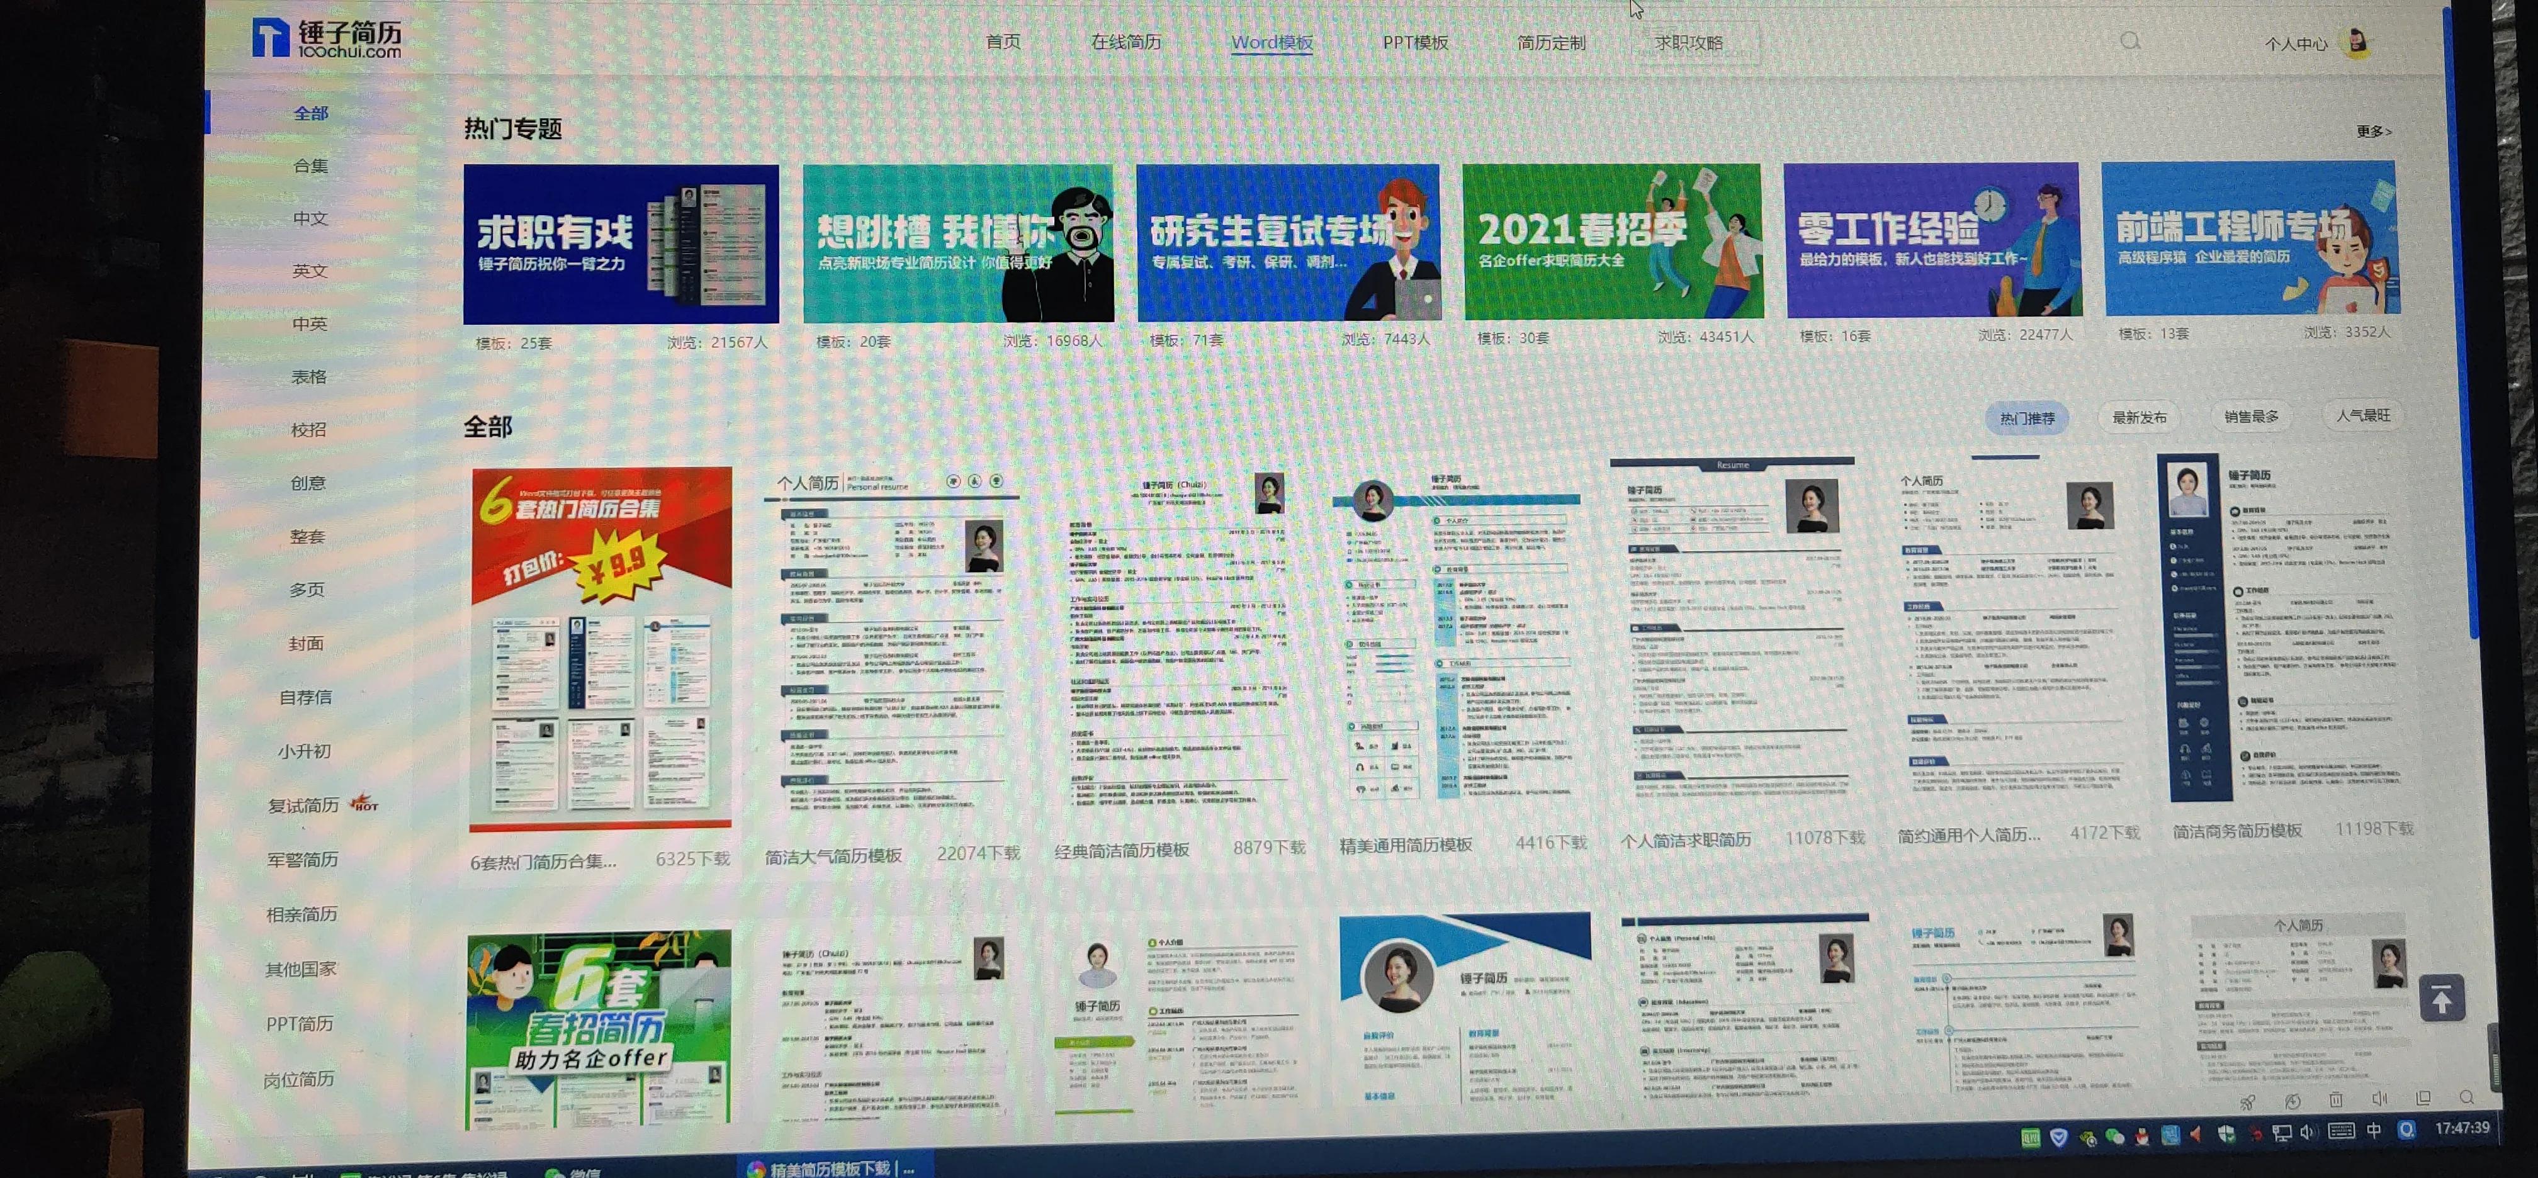The height and width of the screenshot is (1178, 2538).
Task: Click the green square tray icon
Action: [x=2031, y=1138]
